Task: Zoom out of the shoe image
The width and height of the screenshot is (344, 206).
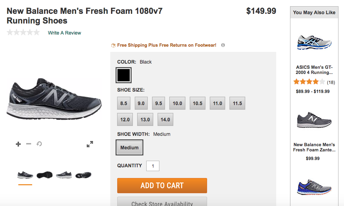Action: tap(29, 144)
